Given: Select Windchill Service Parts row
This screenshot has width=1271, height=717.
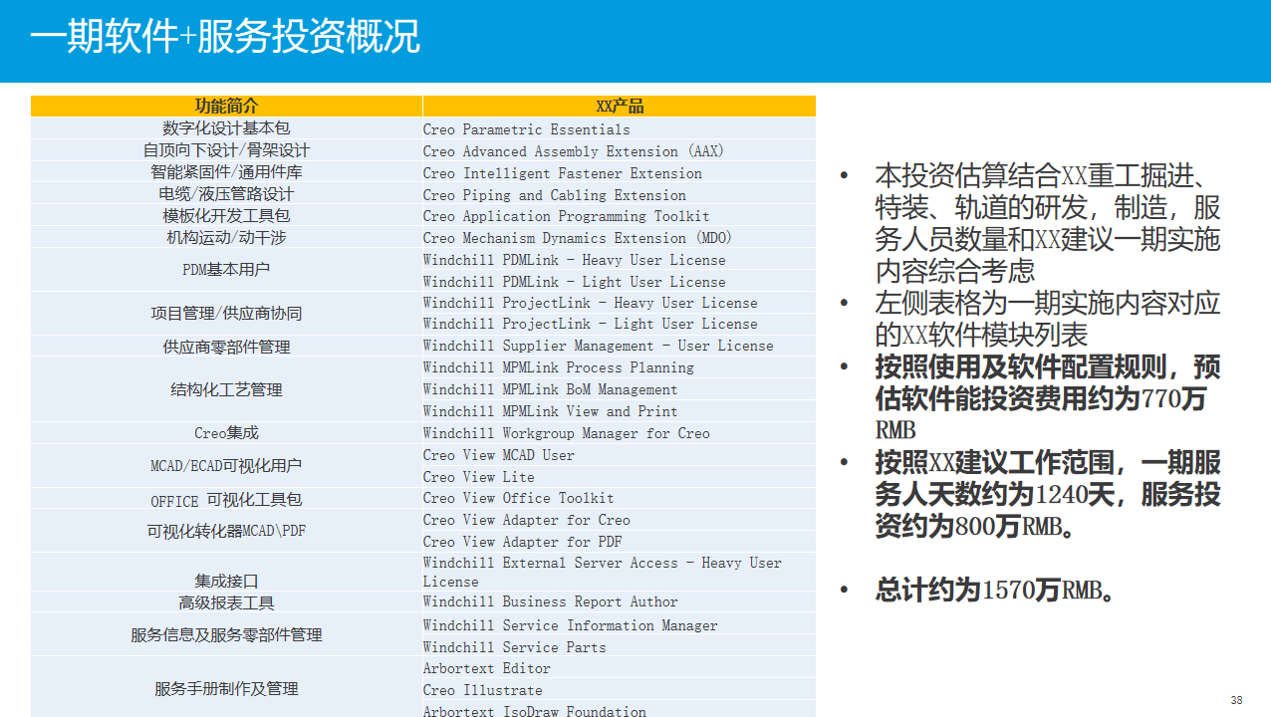Looking at the screenshot, I should (619, 647).
